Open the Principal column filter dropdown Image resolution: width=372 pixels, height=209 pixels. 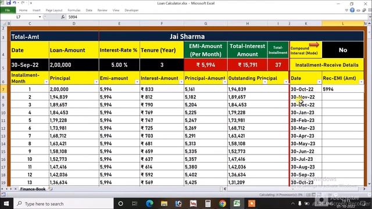[x=96, y=82]
